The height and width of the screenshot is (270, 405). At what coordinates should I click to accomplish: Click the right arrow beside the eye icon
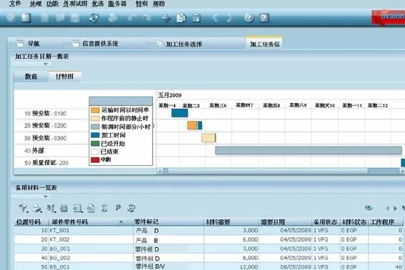pos(395,209)
